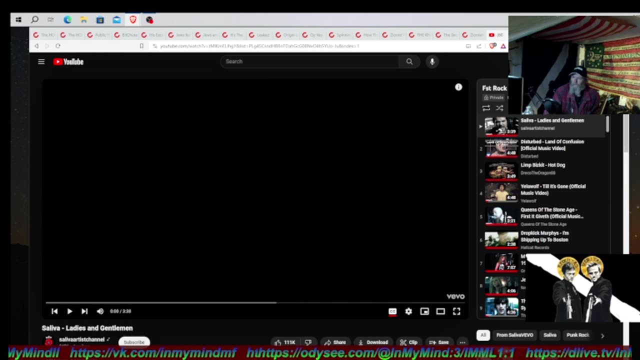Open salivaartistchannel channel link
Viewport: 640px width, 360px height.
(x=81, y=339)
